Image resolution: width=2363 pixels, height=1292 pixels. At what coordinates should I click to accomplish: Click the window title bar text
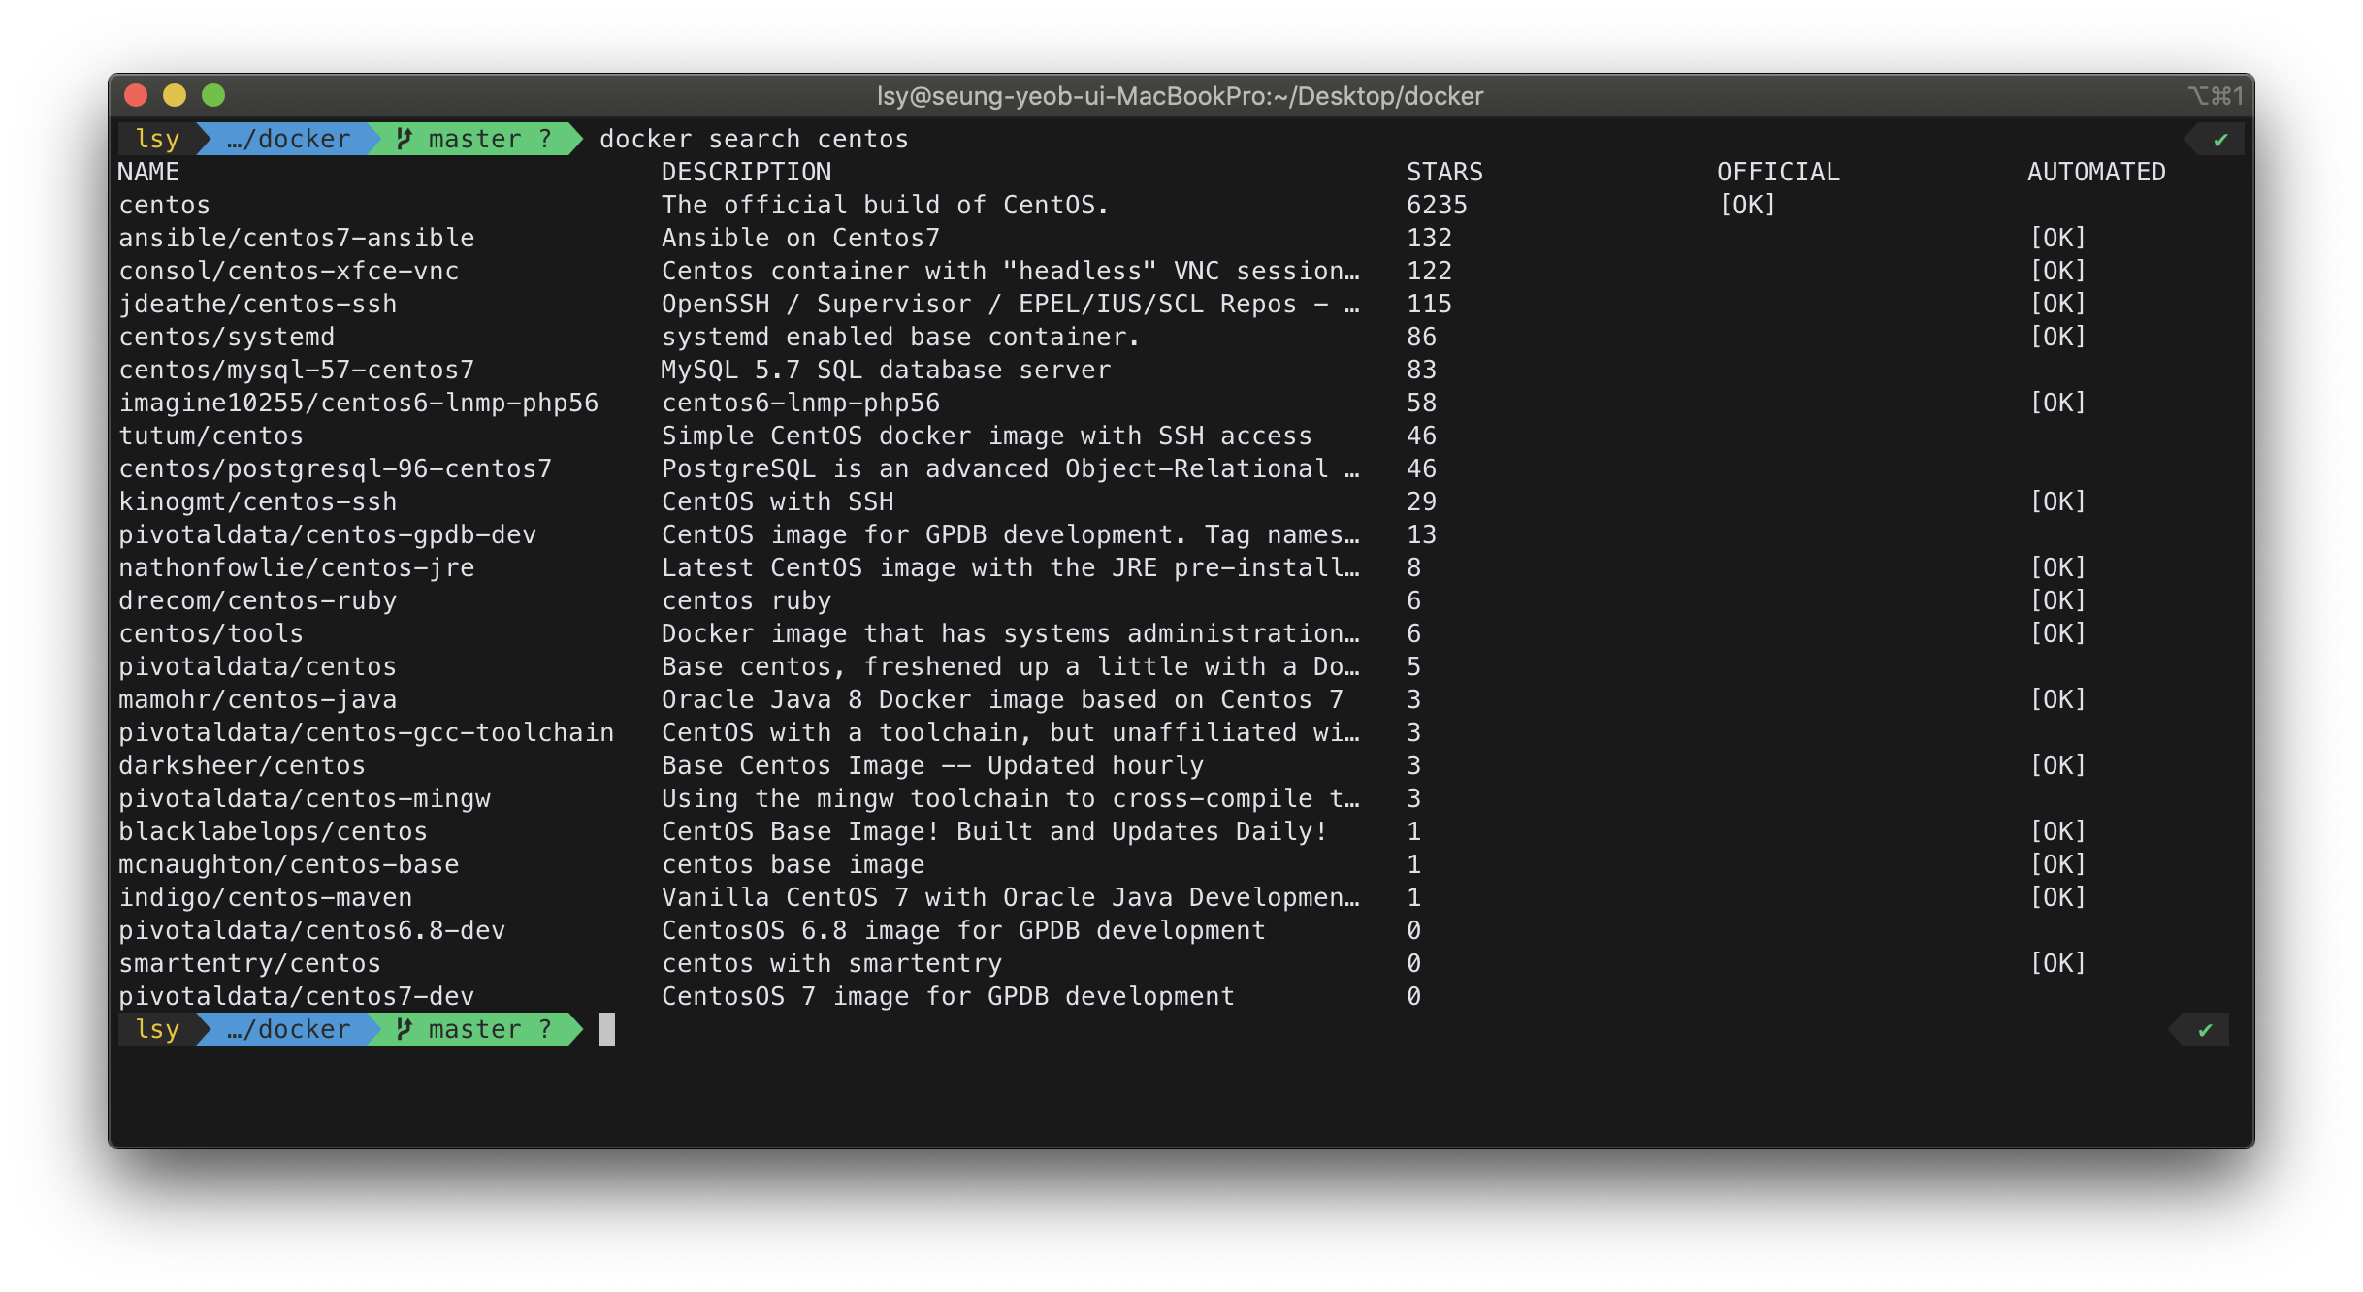pos(1180,96)
